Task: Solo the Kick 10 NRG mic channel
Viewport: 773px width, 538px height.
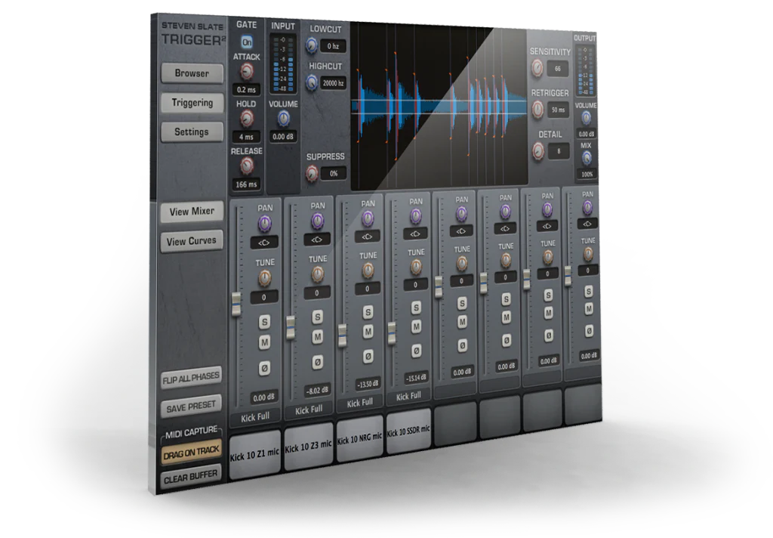Action: point(368,312)
